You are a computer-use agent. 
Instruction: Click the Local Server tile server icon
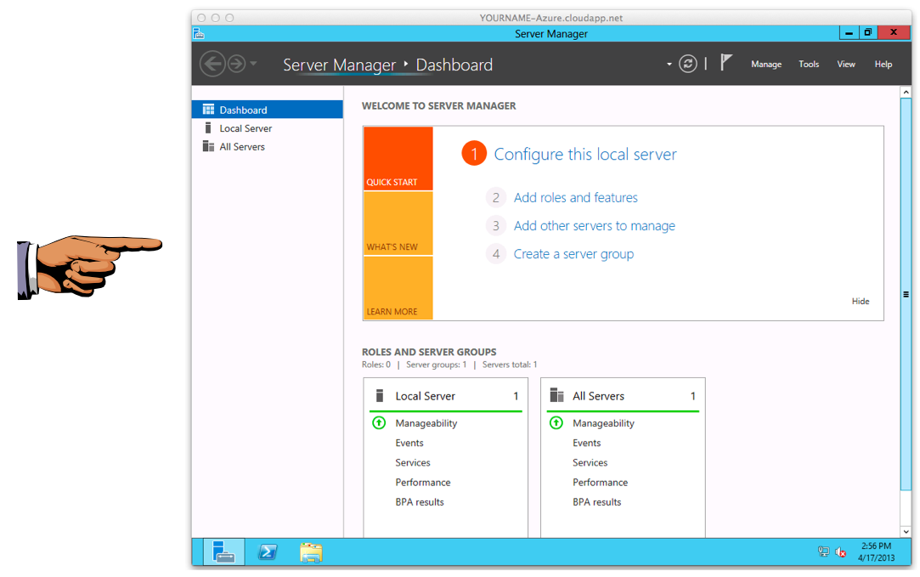(x=380, y=395)
